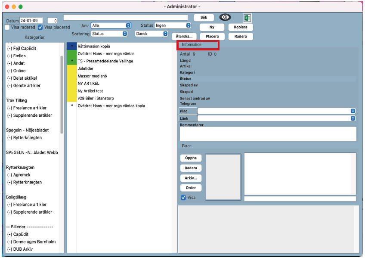Toggle the Visa checkbox under Foton
This screenshot has height=258, width=365.
click(184, 197)
